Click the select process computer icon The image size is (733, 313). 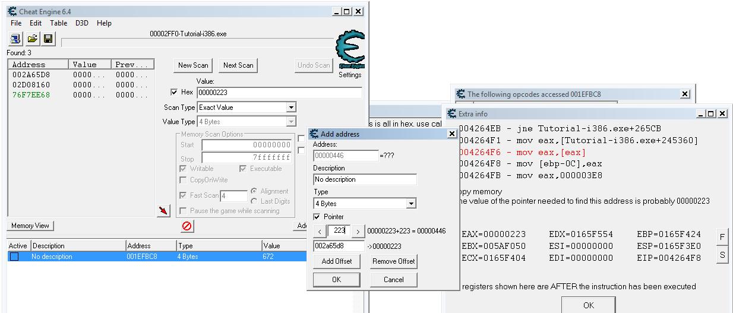16,39
